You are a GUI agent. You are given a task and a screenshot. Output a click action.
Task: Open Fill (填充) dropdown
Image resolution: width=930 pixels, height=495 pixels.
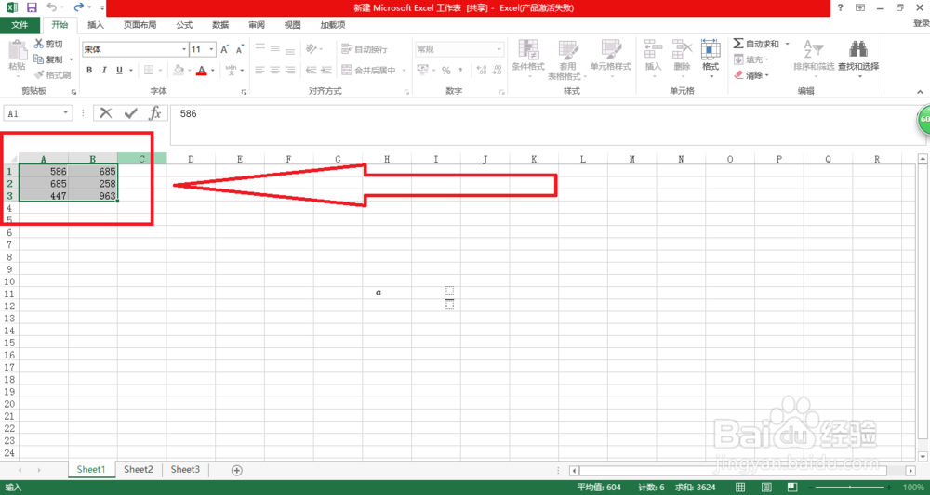(751, 59)
